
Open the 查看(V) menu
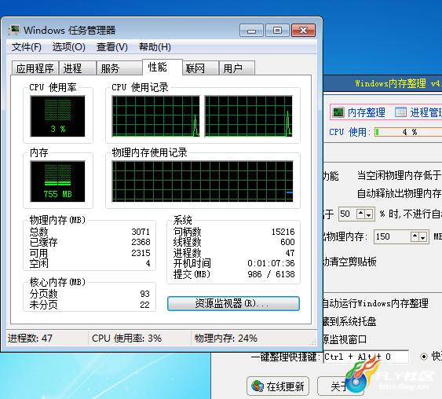(112, 47)
